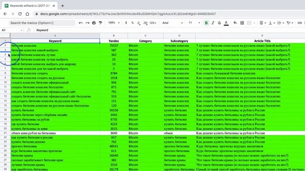
Task: Activate the Paint format tool
Action: click(x=101, y=23)
